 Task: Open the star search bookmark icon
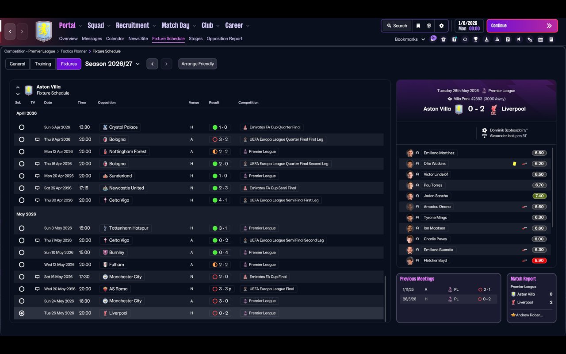[530, 39]
